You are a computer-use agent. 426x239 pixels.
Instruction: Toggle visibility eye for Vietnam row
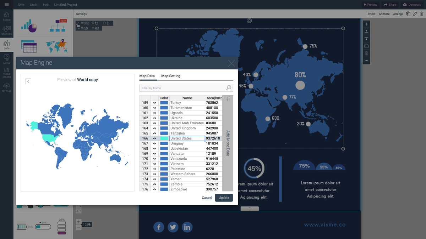(154, 164)
